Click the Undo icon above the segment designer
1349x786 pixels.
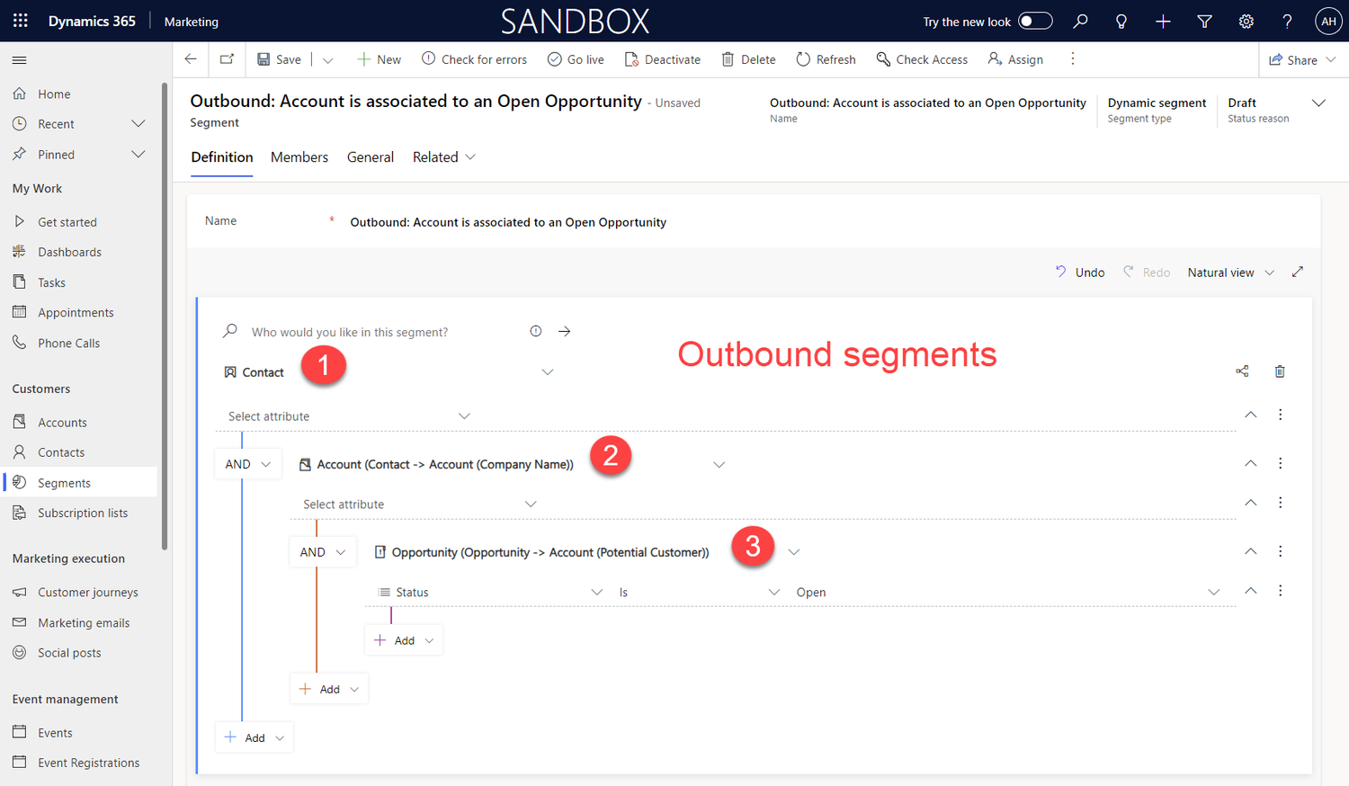(x=1079, y=272)
